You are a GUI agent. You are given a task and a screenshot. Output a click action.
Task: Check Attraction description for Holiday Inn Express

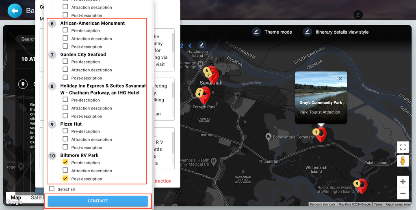(65, 107)
